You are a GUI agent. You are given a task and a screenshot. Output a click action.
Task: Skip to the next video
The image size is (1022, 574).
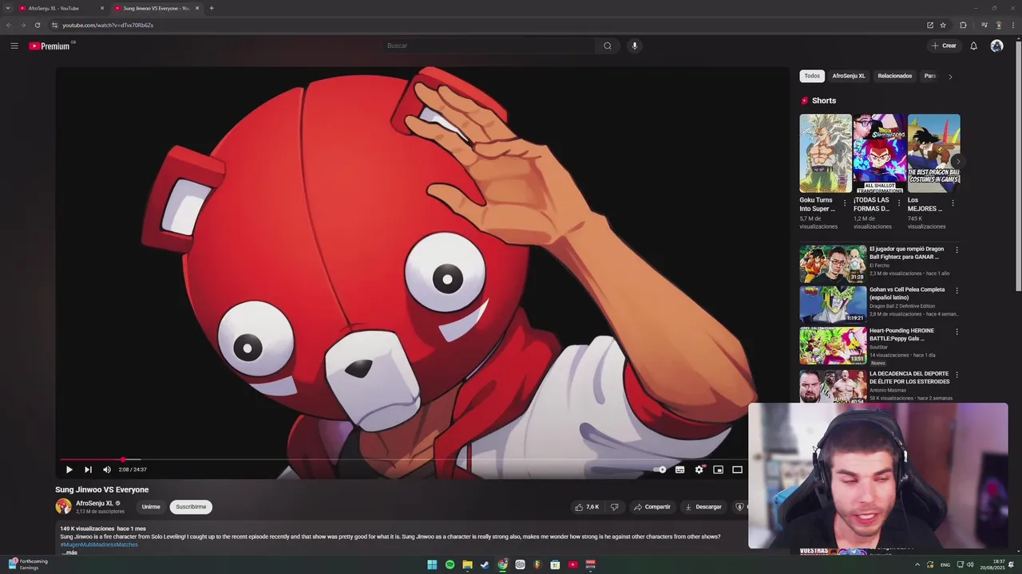pyautogui.click(x=88, y=470)
